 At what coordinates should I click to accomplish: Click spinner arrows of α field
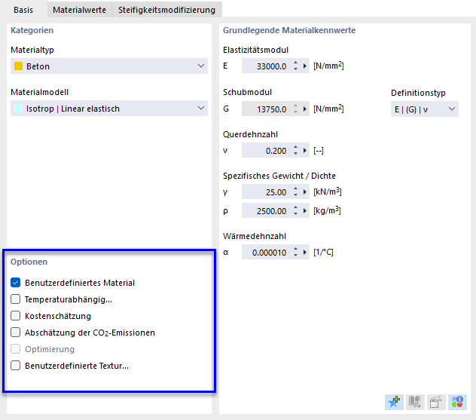pyautogui.click(x=296, y=253)
